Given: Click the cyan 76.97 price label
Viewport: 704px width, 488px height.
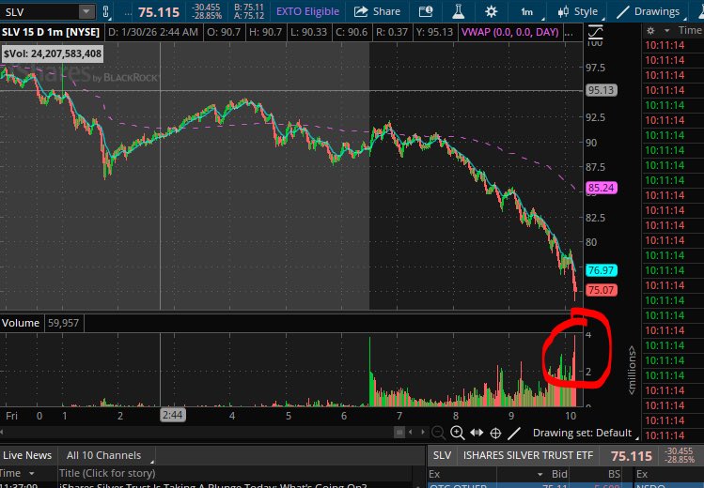Looking at the screenshot, I should (x=602, y=270).
